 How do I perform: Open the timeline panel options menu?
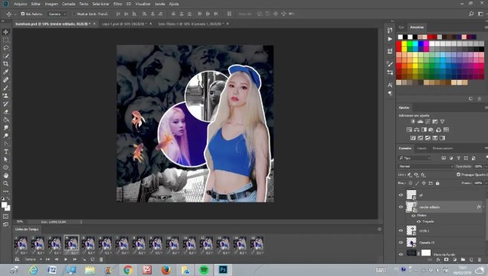coord(379,229)
